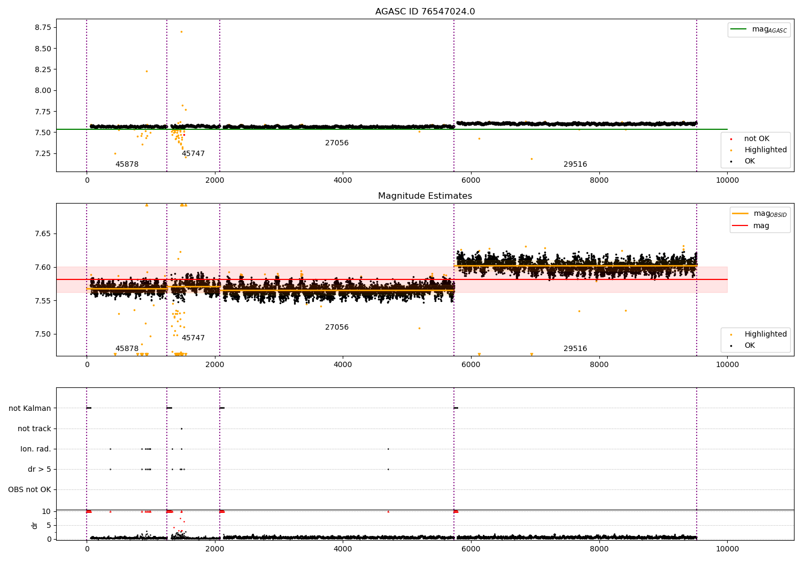Screen dimensions: 802x561
Task: Click the "not track" row label
Action: pos(34,429)
